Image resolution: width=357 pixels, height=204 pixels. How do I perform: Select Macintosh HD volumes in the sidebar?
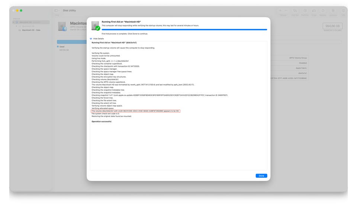31,22
